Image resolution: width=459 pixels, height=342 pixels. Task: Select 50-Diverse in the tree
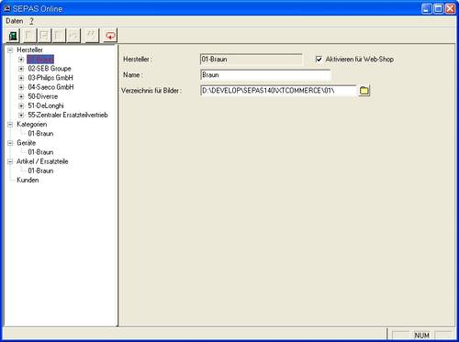43,96
